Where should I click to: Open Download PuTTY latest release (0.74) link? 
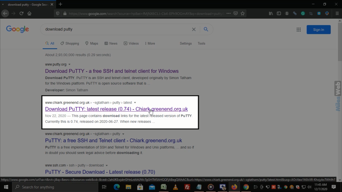(116, 109)
